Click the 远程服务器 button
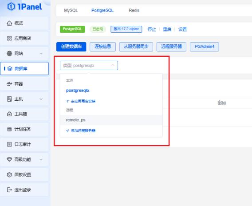The width and height of the screenshot is (252, 206). [x=171, y=47]
